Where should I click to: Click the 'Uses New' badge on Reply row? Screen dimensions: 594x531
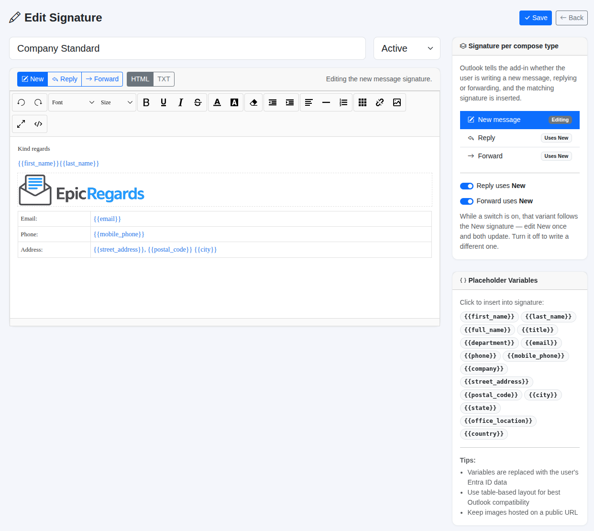(556, 138)
